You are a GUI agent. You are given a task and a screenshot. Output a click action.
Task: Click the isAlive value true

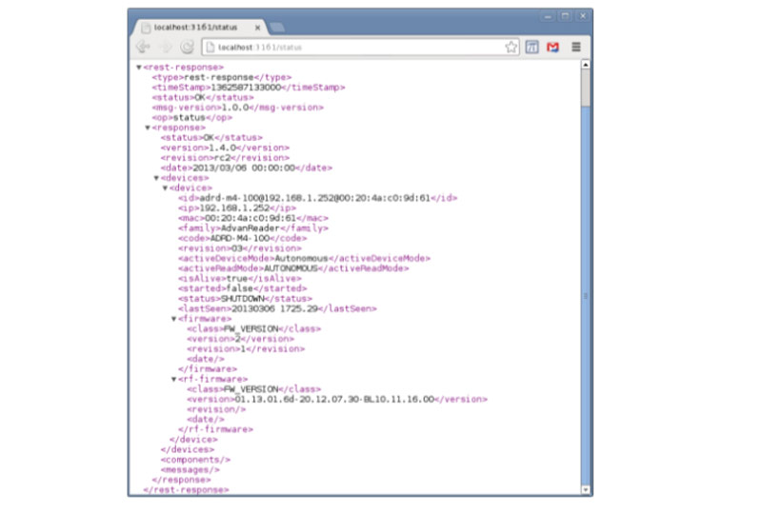[237, 279]
